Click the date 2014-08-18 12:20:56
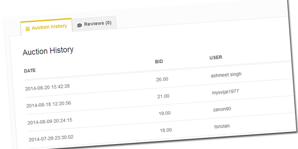Screen dimensions: 298x149 click(48, 105)
